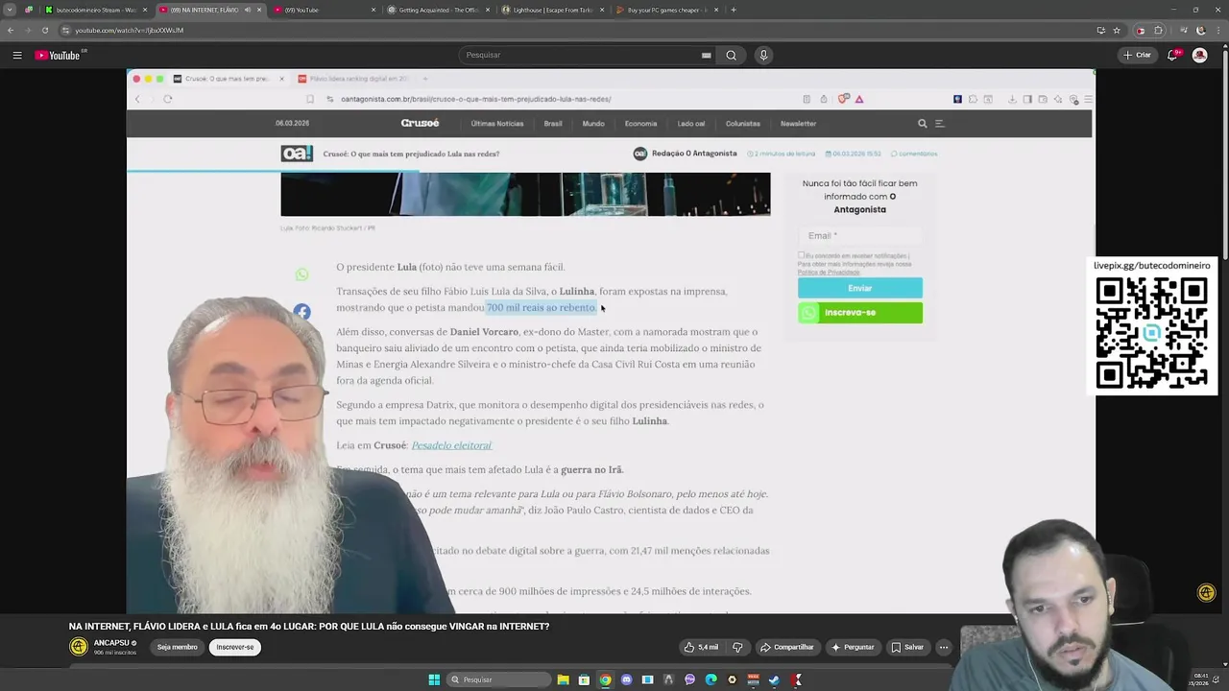
Task: Open the on-screen keyboard icon in search
Action: [x=707, y=56]
